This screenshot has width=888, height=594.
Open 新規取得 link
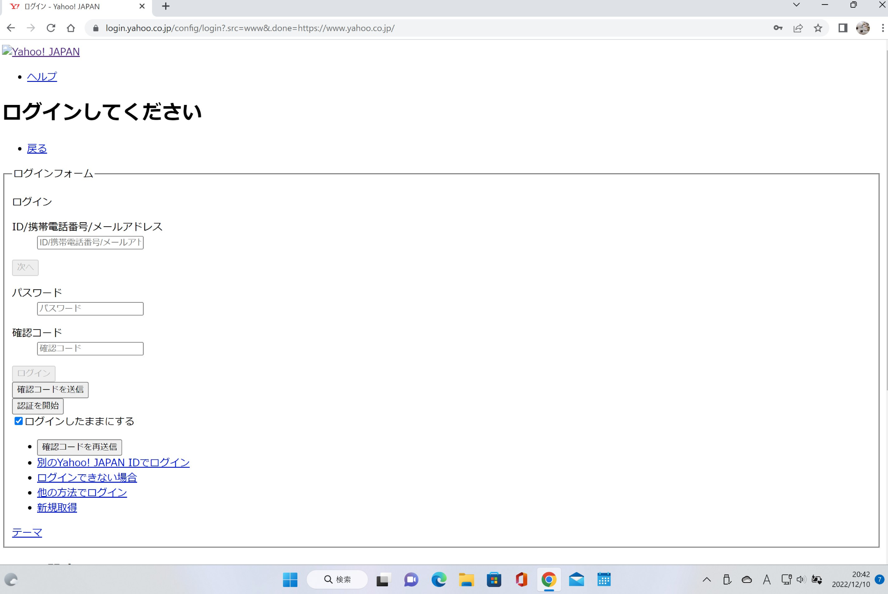pos(57,508)
